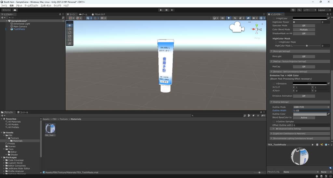The width and height of the screenshot is (333, 178).
Task: Toggle the HighColor texture checkbox
Action: pos(274,18)
